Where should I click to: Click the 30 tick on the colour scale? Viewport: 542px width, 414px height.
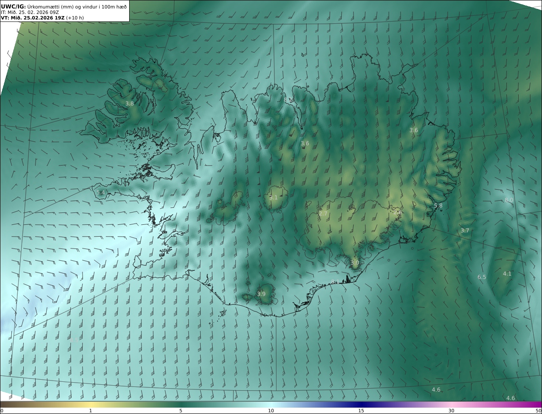451,411
